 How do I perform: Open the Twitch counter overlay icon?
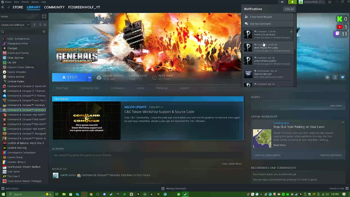click(337, 34)
